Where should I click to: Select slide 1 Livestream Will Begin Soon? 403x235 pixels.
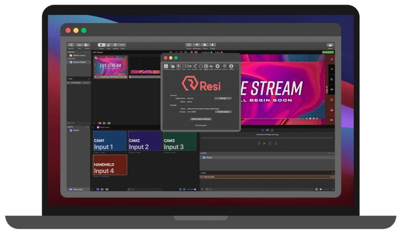tap(111, 67)
